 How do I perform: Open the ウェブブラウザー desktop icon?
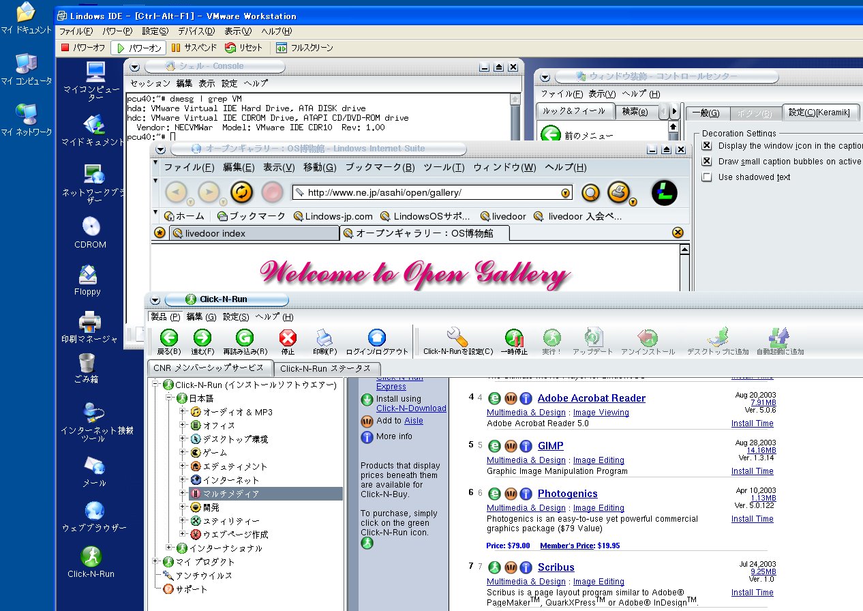94,517
